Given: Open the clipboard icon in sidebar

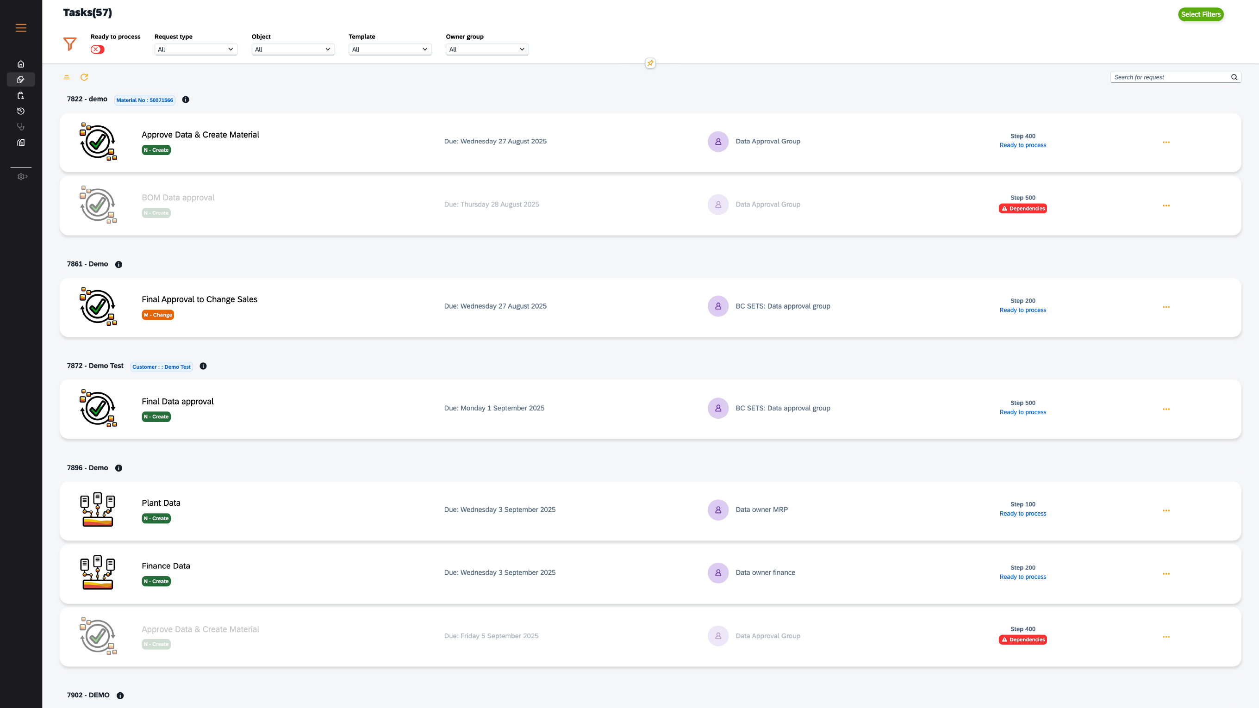Looking at the screenshot, I should click(x=21, y=95).
